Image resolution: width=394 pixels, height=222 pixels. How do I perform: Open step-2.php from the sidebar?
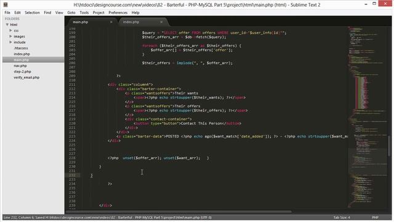click(22, 72)
